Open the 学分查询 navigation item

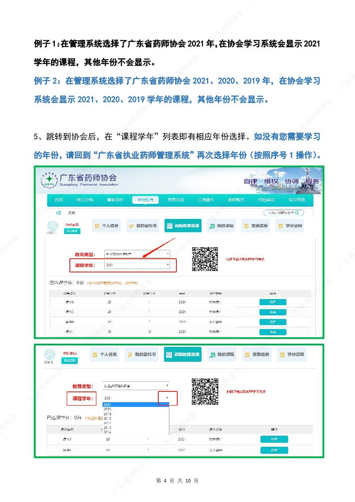(x=296, y=200)
